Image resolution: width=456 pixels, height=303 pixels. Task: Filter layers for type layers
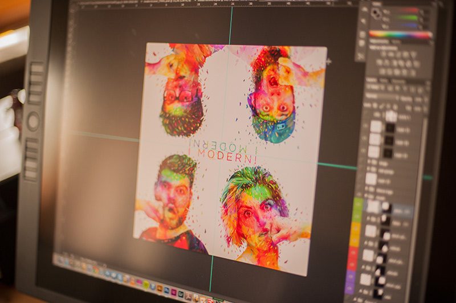click(x=405, y=89)
